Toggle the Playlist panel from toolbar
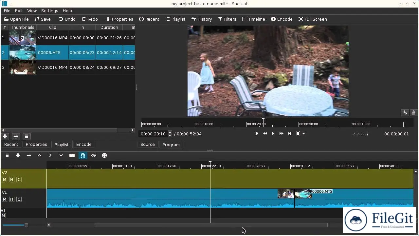Viewport: 419px width, 236px height. coord(175,19)
